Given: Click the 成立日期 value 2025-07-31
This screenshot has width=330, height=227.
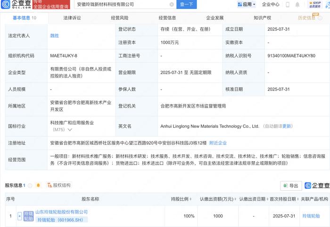Looking at the screenshot, I should pos(279,29).
